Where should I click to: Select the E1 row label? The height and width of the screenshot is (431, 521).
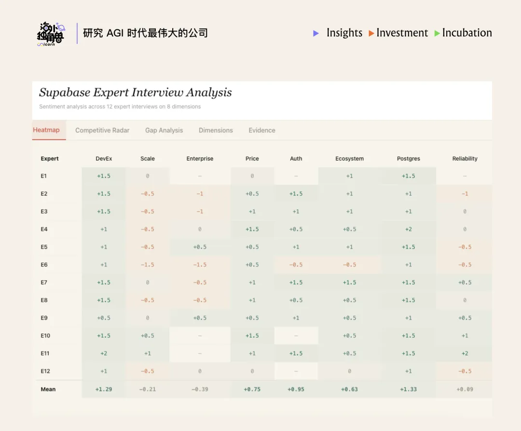[43, 176]
